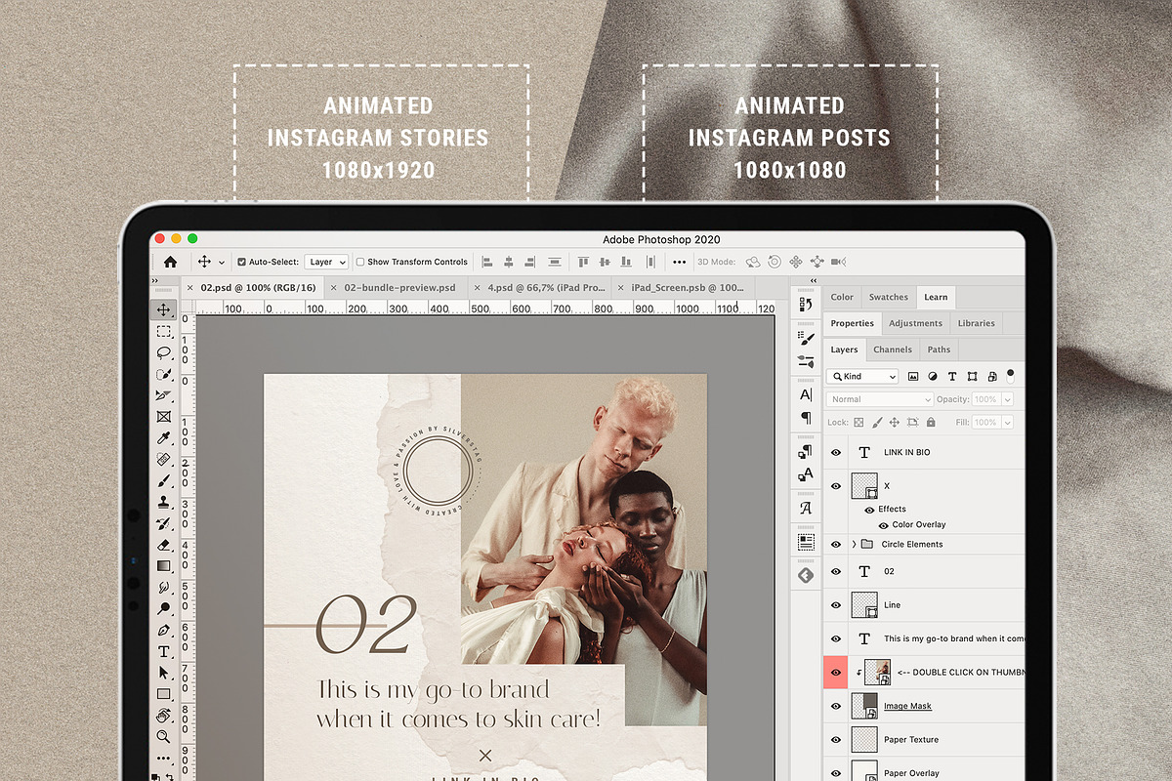The height and width of the screenshot is (781, 1172).
Task: Select the Eyedropper tool
Action: tap(163, 438)
